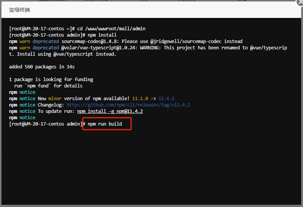Click the npm install command on second line
303x207 pixels.
(x=102, y=35)
